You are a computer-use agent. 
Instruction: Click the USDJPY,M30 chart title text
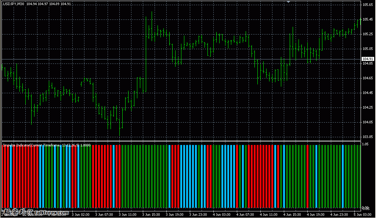point(14,4)
